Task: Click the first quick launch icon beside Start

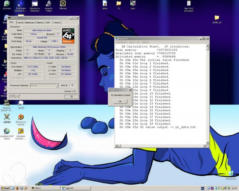Action: tap(13, 188)
